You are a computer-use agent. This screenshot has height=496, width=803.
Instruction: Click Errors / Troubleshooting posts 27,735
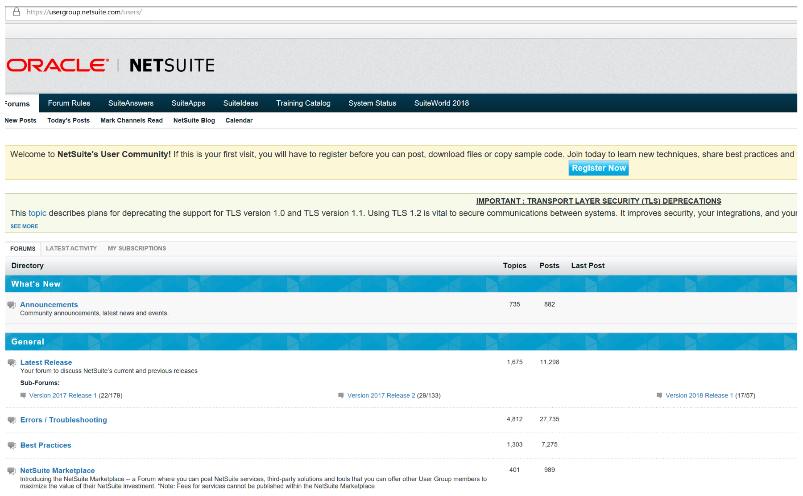click(550, 419)
